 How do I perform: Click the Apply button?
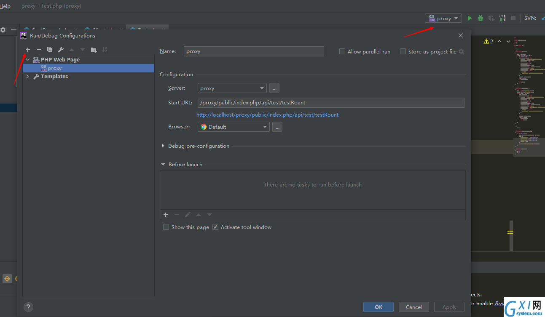(x=449, y=307)
